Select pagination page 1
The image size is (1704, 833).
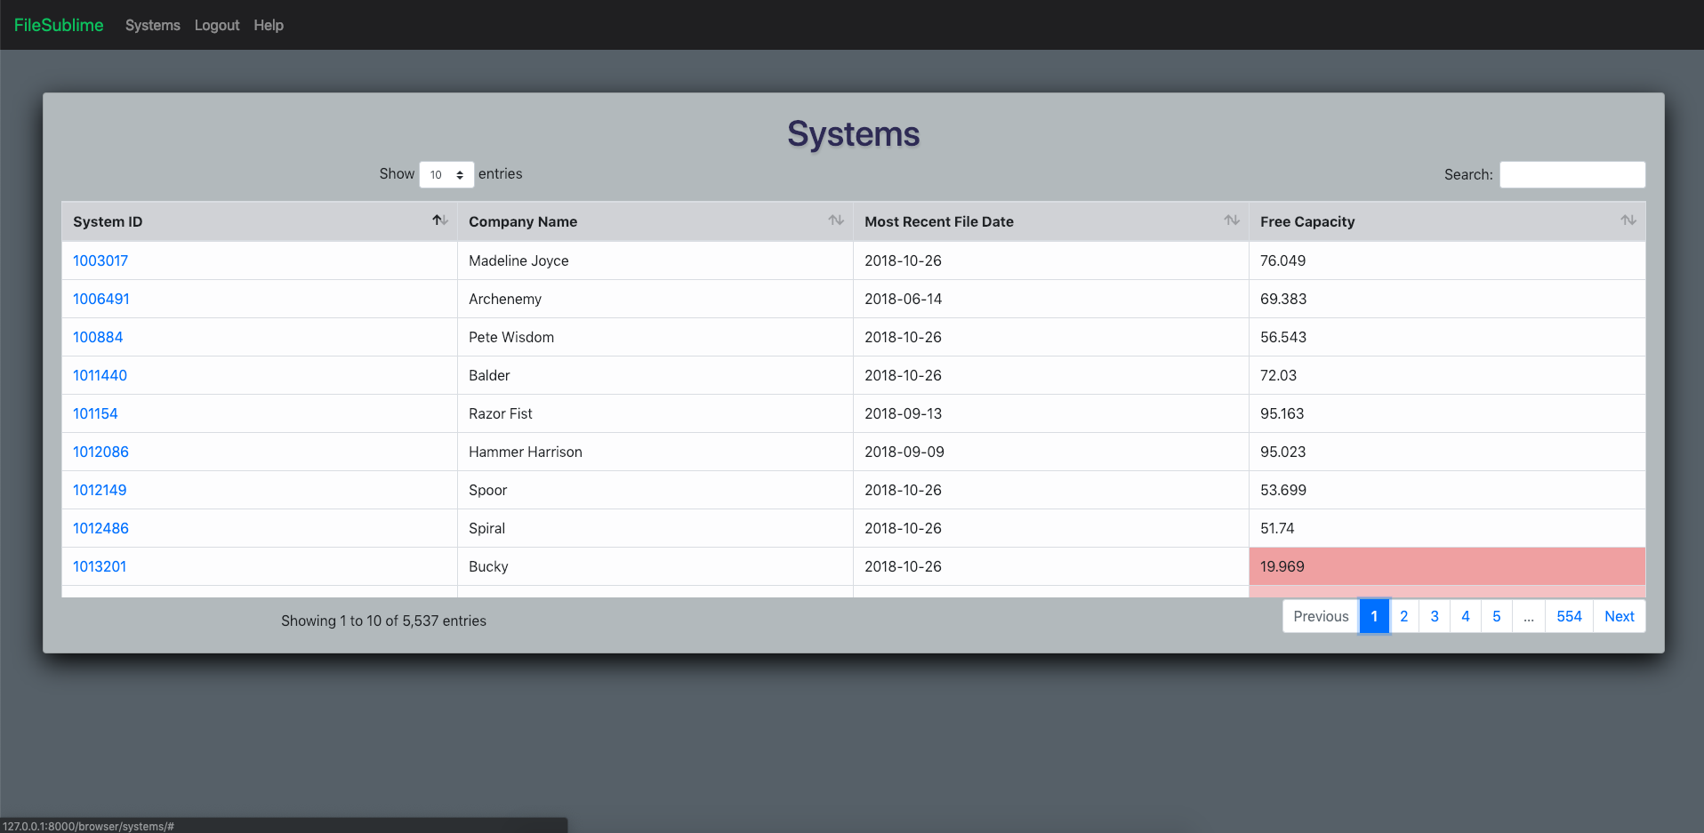(1374, 616)
